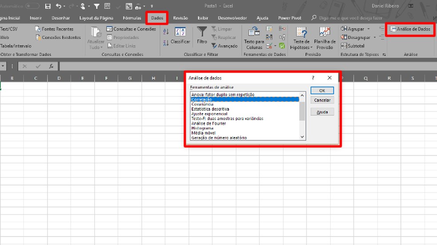
Task: Open the Customize Quick Access Toolbar arrow
Action: click(152, 6)
